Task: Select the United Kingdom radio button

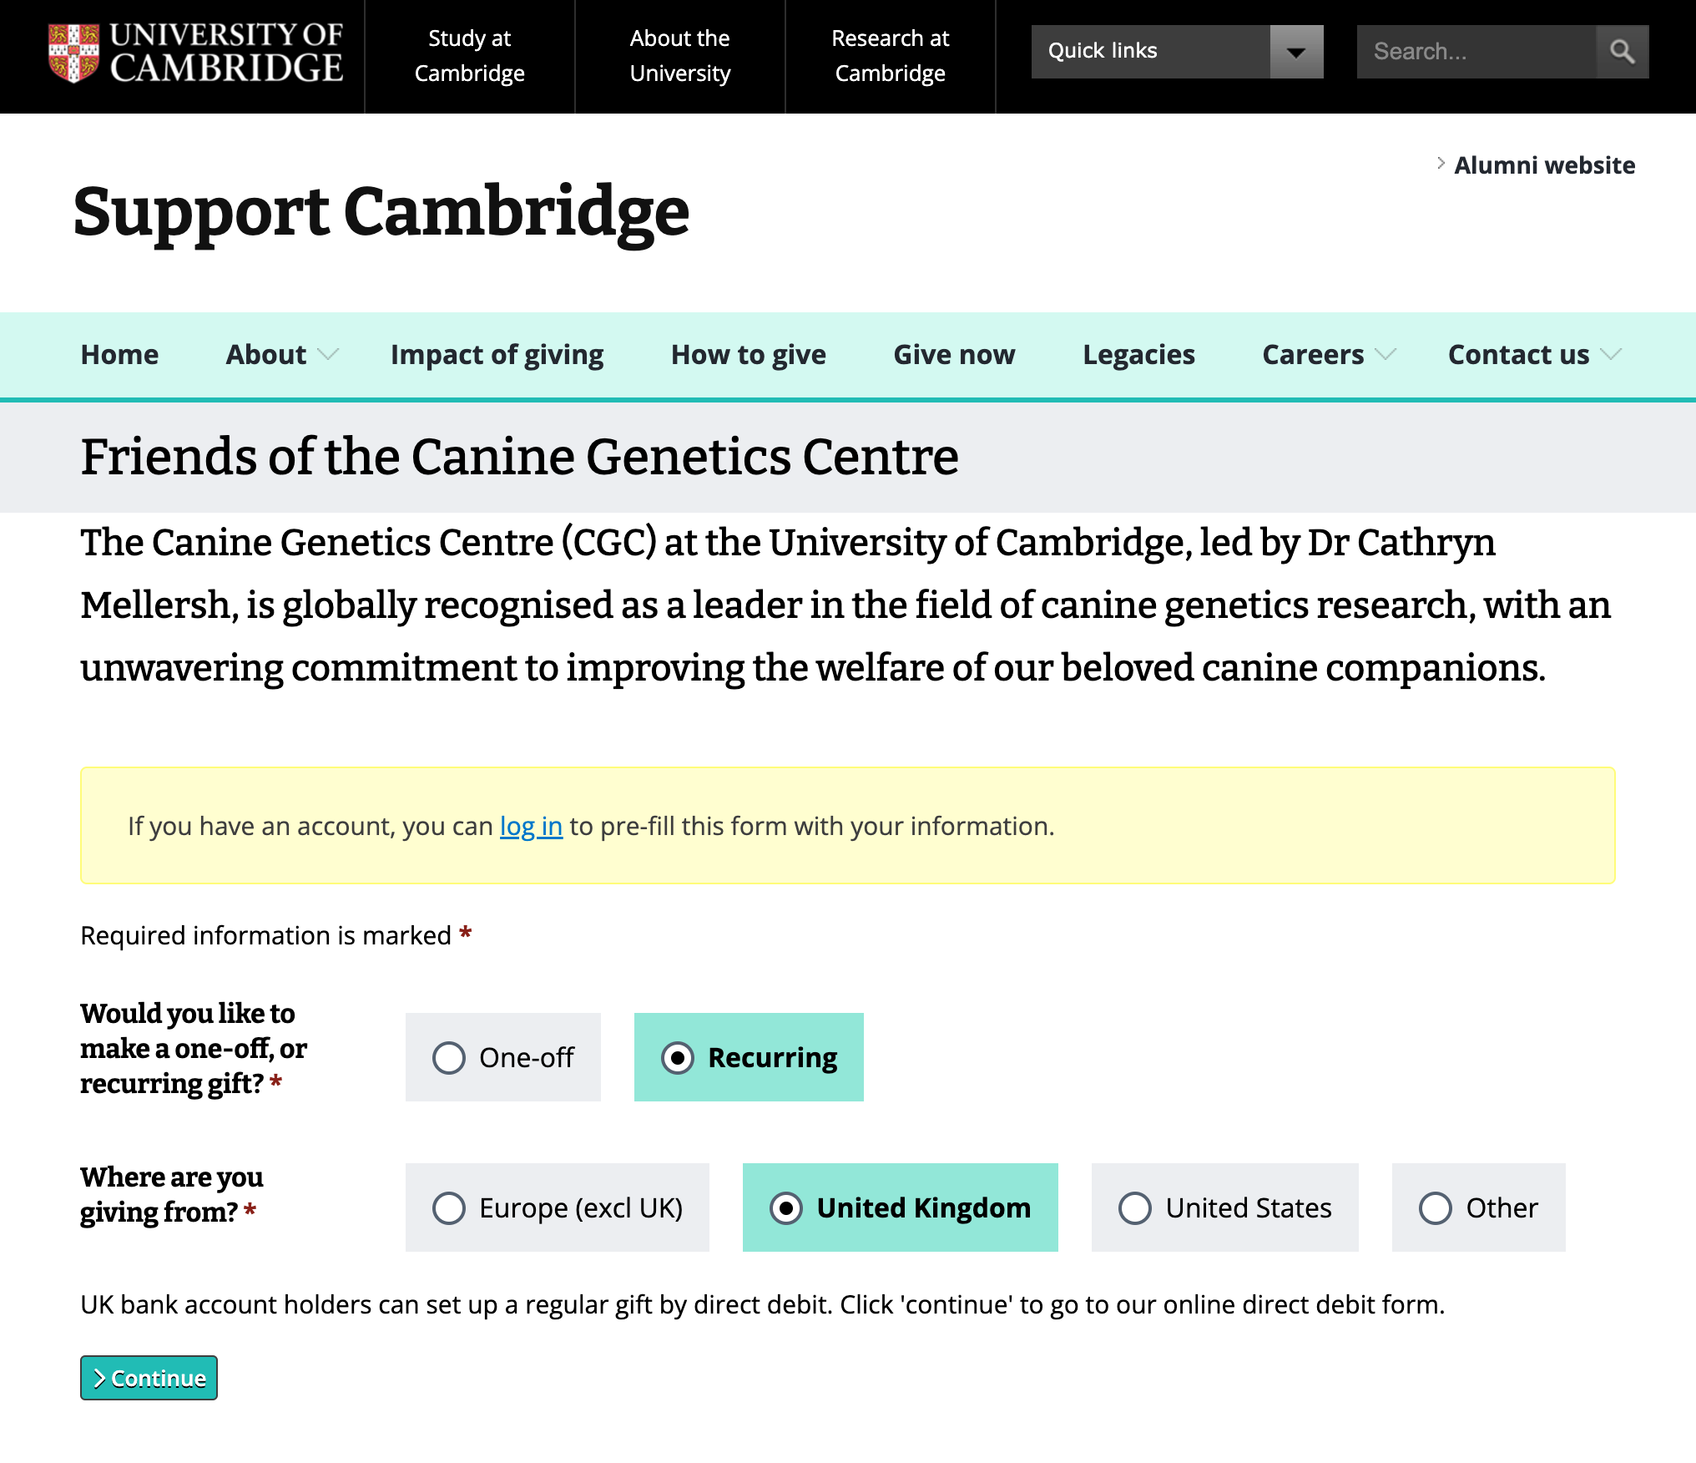Action: pyautogui.click(x=786, y=1208)
